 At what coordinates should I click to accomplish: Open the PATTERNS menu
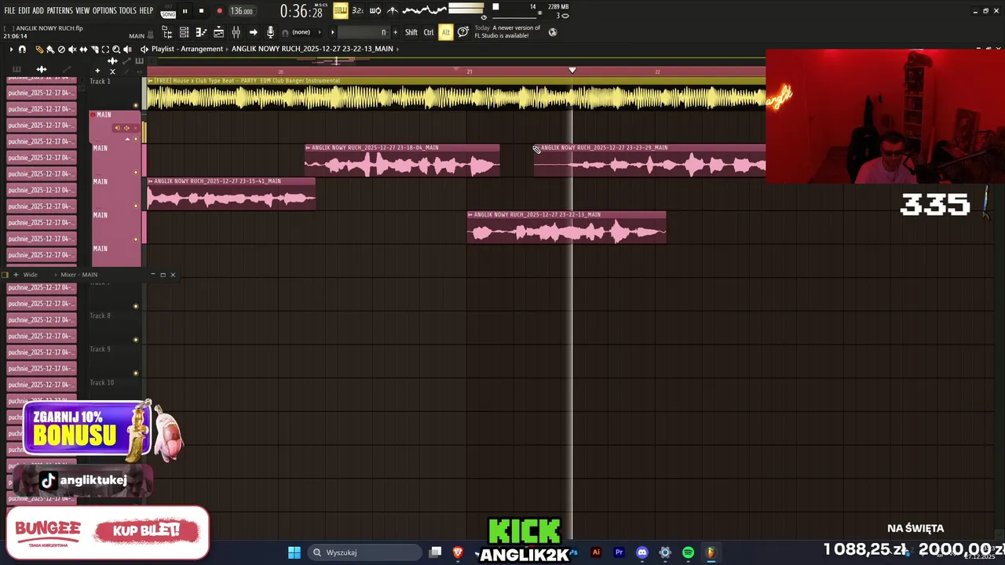point(60,11)
